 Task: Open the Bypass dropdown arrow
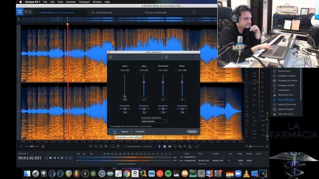pos(131,131)
